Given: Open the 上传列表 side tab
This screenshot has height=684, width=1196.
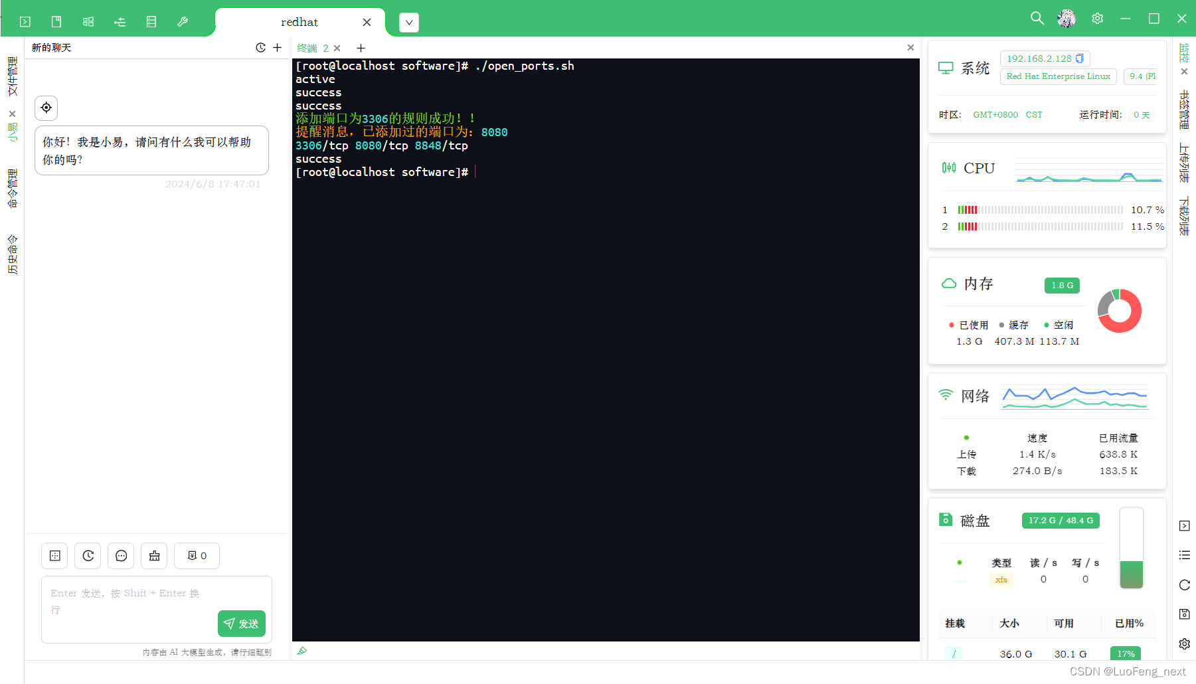Looking at the screenshot, I should [x=1184, y=163].
